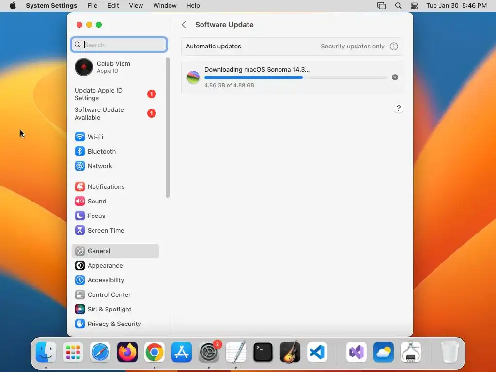Open the File menu
Screen dimensions: 496x372
click(93, 6)
